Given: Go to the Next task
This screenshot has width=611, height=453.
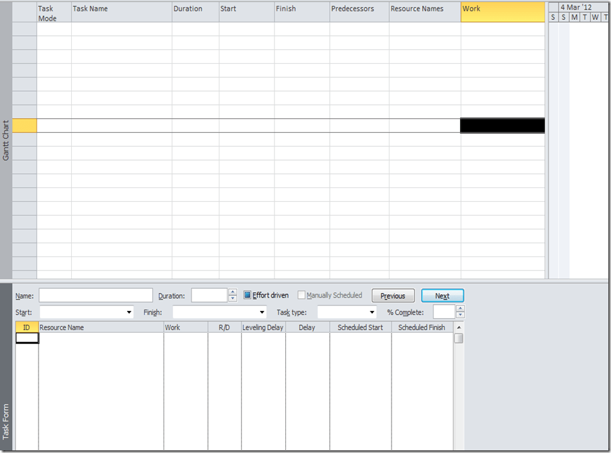Looking at the screenshot, I should coord(442,296).
